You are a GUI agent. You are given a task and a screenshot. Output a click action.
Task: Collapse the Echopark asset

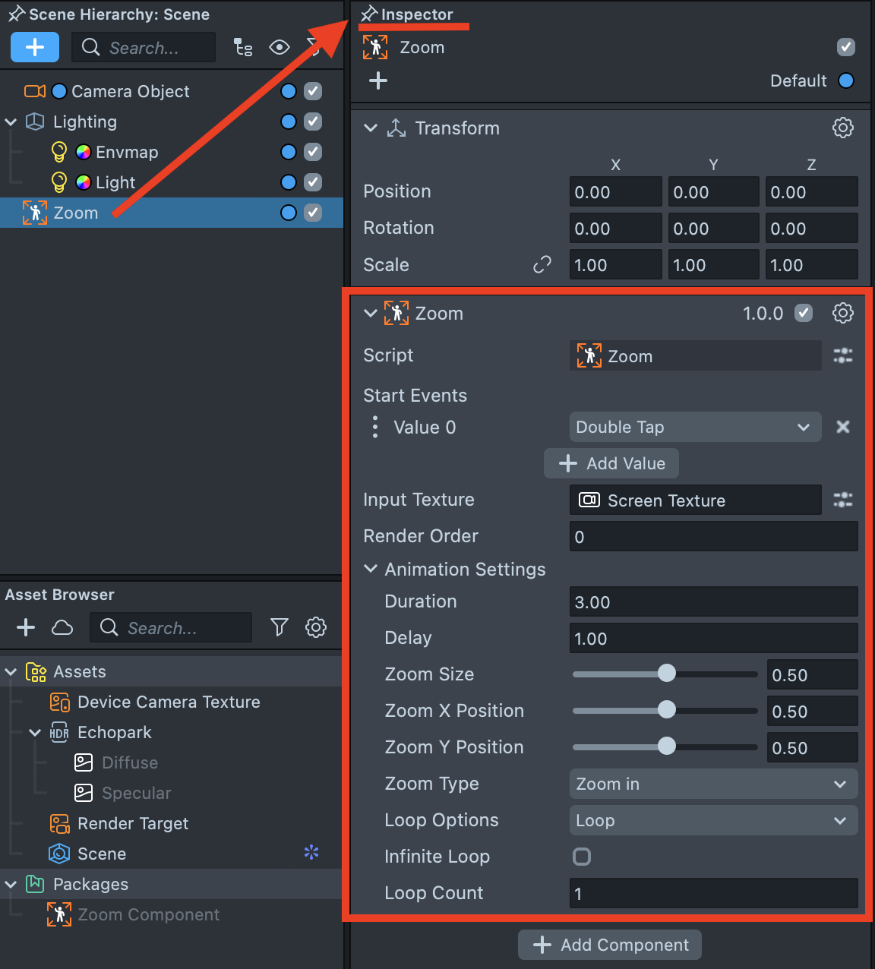[x=35, y=732]
